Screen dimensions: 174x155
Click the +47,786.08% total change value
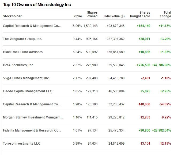tap(161, 65)
